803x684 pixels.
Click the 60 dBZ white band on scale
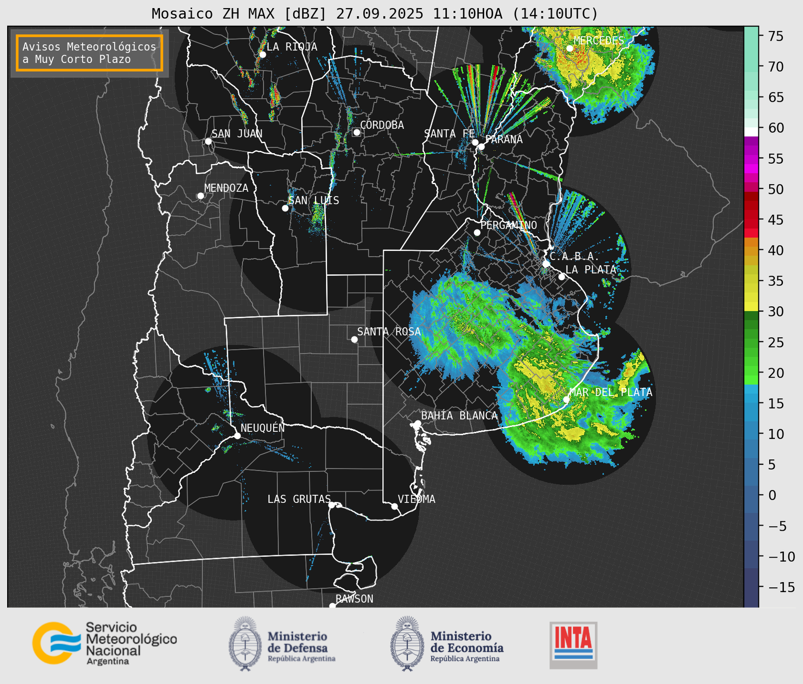pos(751,132)
